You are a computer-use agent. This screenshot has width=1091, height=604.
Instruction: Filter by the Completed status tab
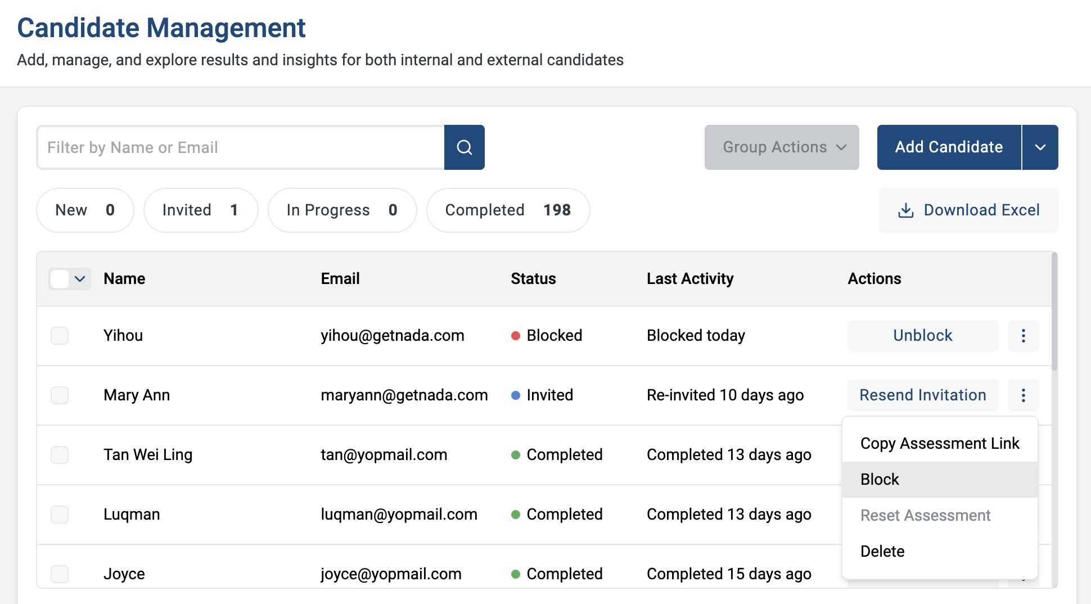tap(507, 210)
